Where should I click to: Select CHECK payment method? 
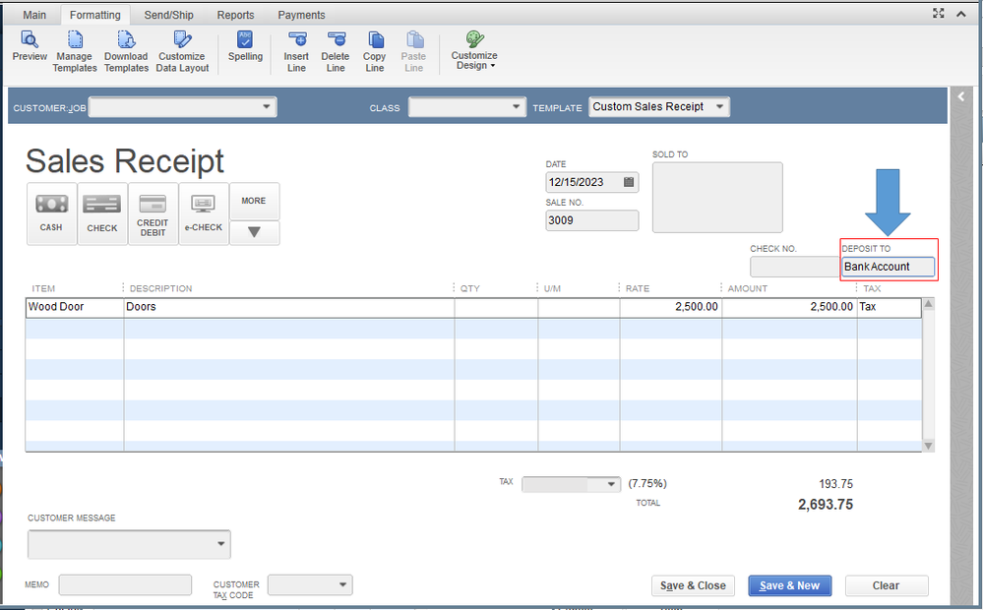[x=102, y=213]
